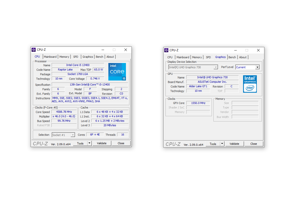Click the CPU-Z app icon in left window title bar
This screenshot has height=200, width=301.
34,50
